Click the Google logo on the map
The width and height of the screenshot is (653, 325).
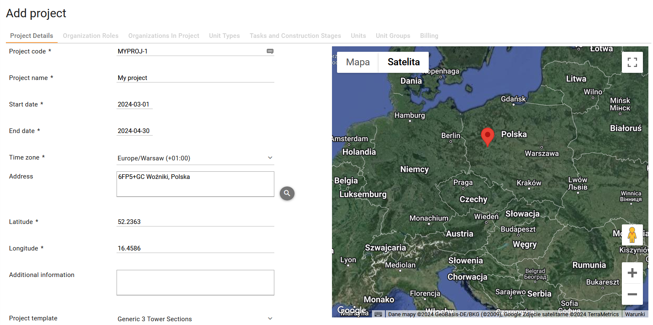[x=351, y=311]
